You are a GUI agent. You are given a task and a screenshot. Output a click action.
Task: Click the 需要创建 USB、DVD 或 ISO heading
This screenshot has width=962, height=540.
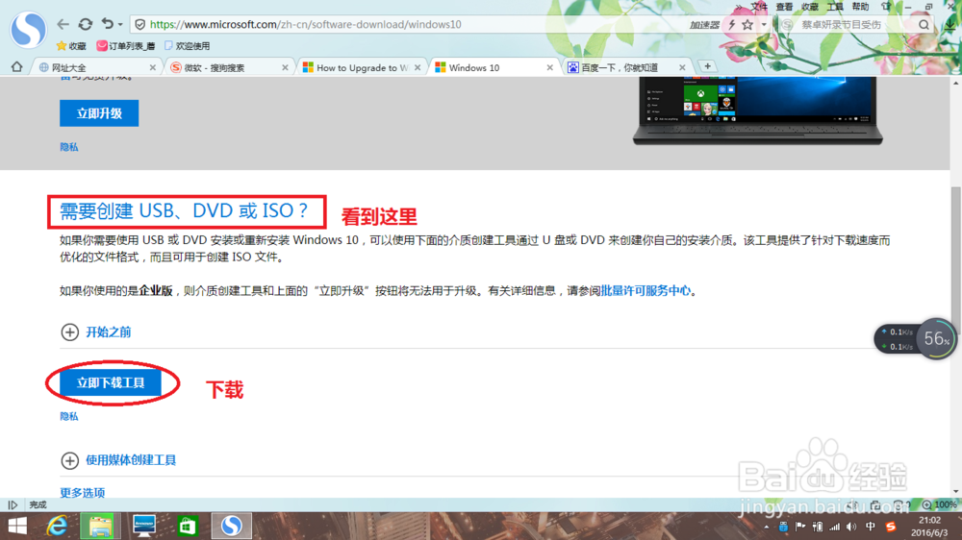point(184,210)
